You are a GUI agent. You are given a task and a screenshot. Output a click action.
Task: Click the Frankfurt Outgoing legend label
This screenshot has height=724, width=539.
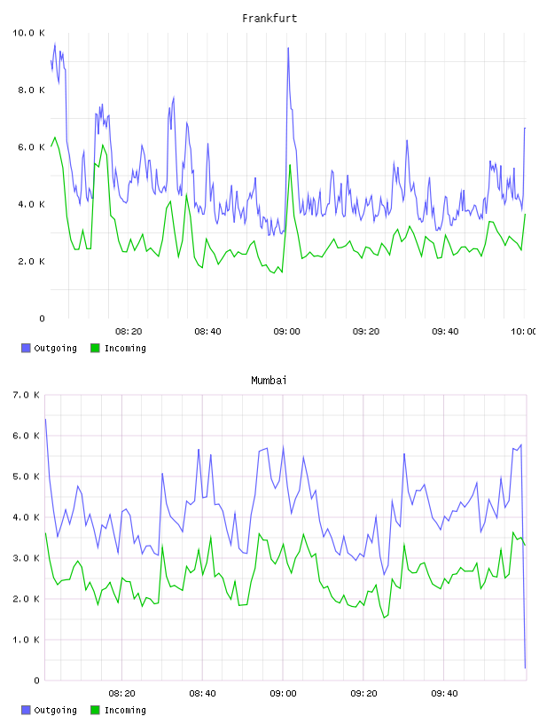click(55, 349)
